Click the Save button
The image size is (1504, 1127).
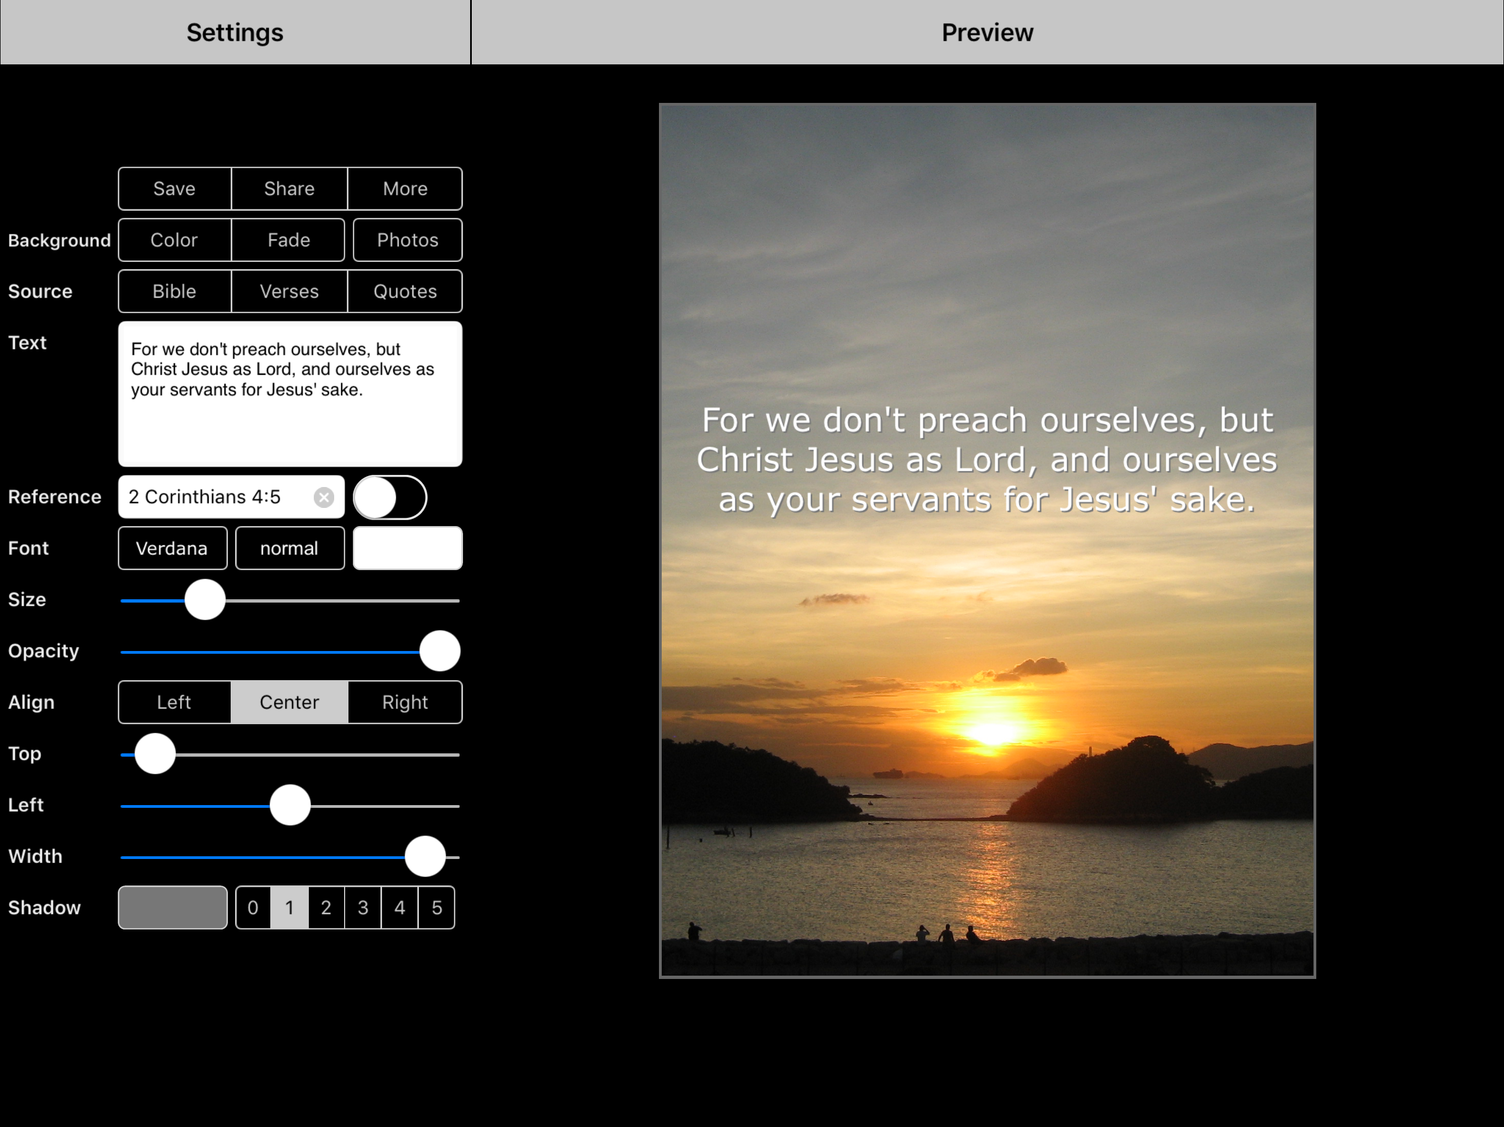[x=174, y=189]
